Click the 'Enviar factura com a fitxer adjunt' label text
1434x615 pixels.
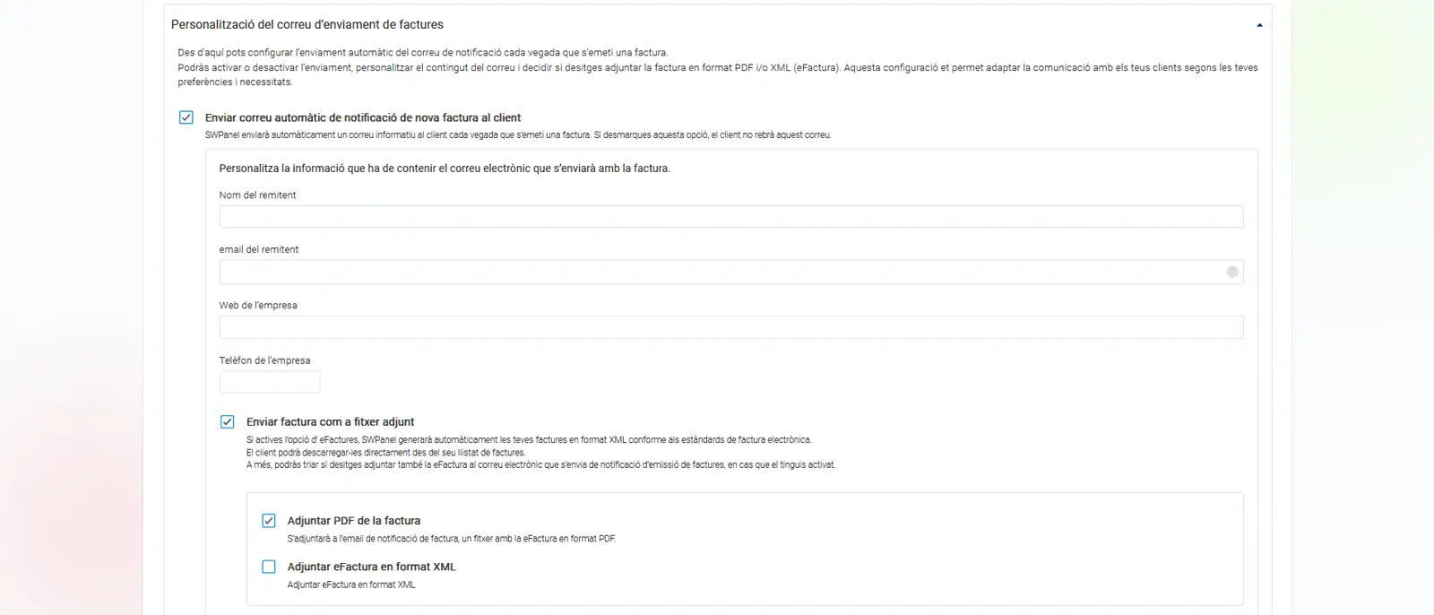tap(330, 421)
